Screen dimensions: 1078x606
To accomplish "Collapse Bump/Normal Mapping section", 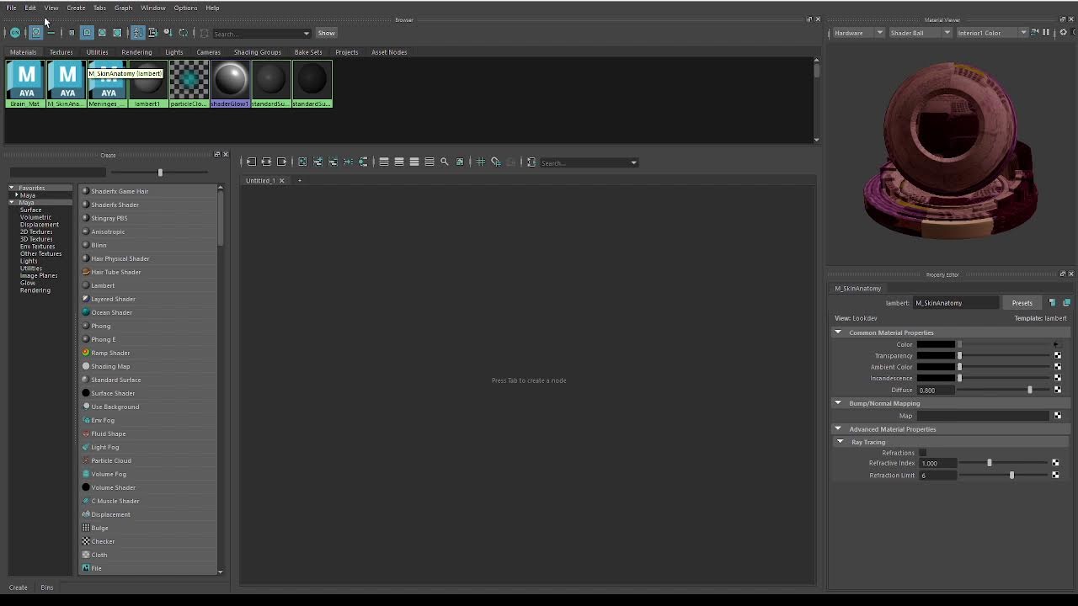I will 838,403.
